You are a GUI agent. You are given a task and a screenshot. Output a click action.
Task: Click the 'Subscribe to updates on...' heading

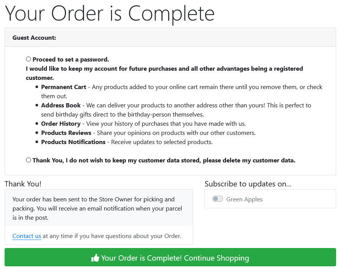pos(248,184)
